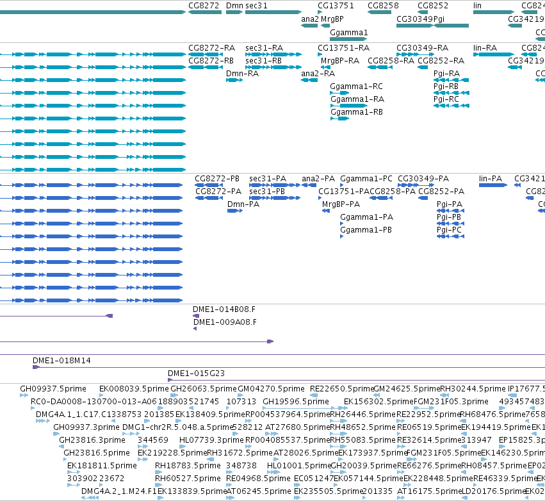Select EST HL01001.5prime

[x=298, y=466]
